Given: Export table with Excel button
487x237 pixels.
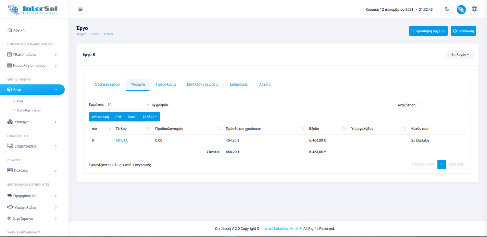Looking at the screenshot, I should (x=132, y=117).
